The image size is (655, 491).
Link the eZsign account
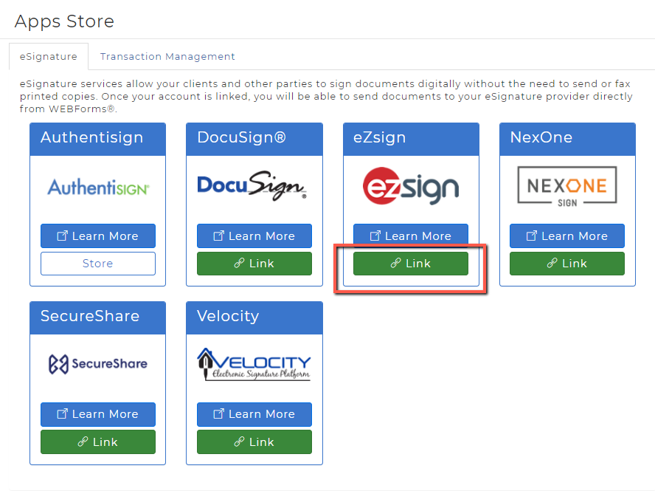[411, 264]
